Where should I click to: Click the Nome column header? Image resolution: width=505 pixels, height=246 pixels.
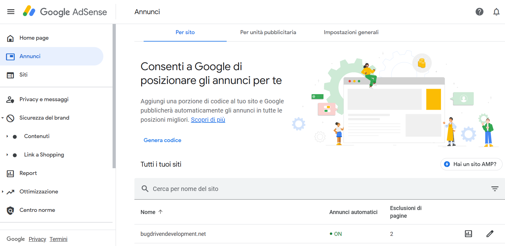[148, 212]
